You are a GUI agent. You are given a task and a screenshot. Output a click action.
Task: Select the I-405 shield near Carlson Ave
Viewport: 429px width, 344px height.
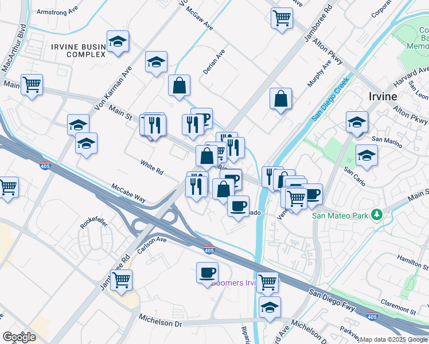click(x=209, y=249)
